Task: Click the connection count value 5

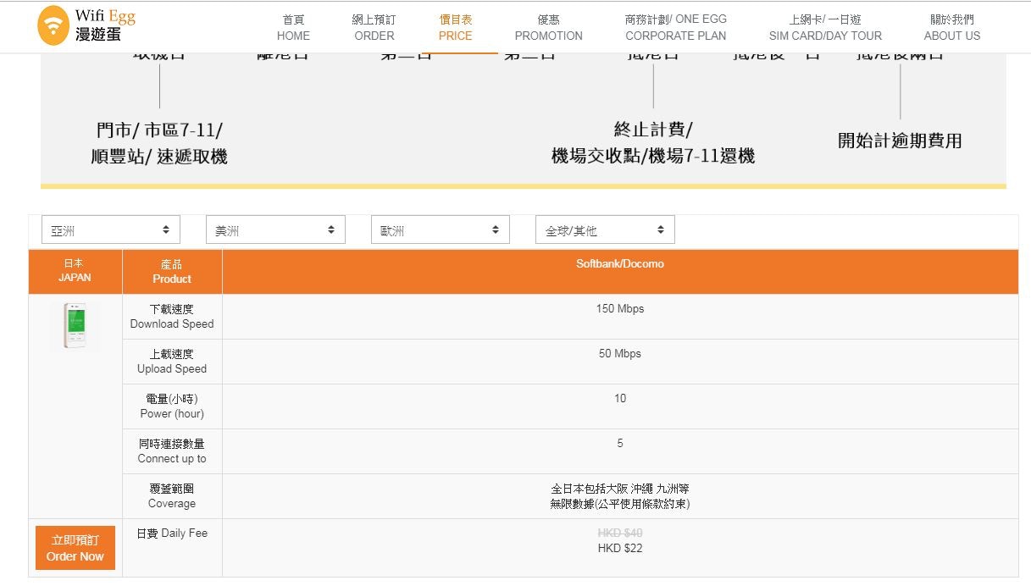Action: point(620,444)
